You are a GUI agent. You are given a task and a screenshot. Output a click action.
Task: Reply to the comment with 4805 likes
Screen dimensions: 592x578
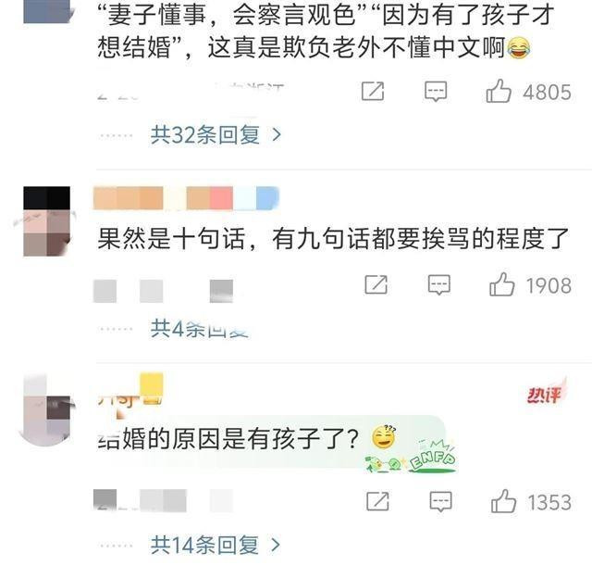(x=436, y=92)
